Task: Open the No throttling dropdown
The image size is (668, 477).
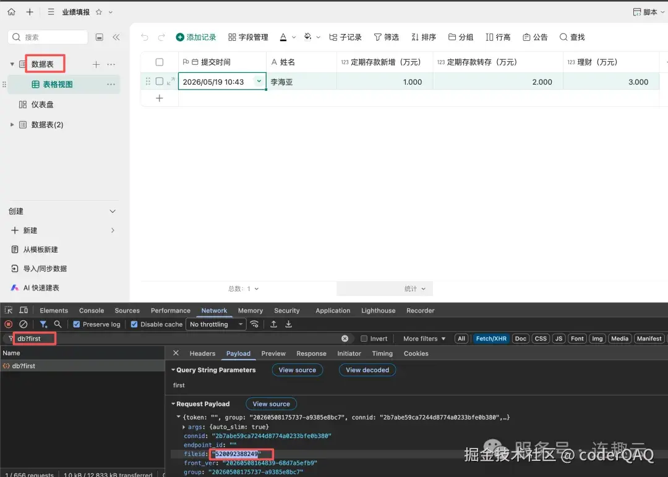Action: pos(216,324)
